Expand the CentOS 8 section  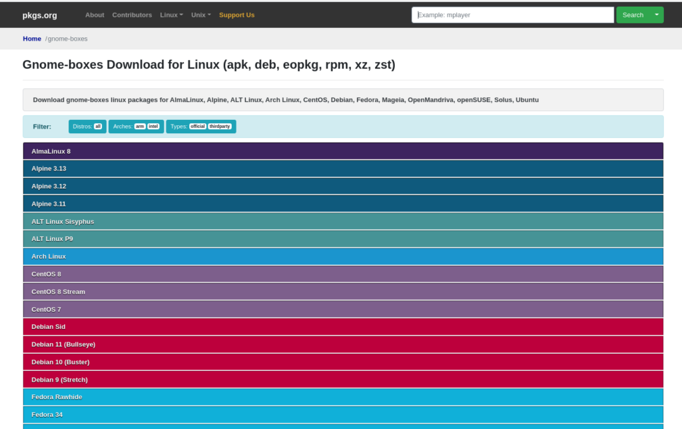coord(343,274)
